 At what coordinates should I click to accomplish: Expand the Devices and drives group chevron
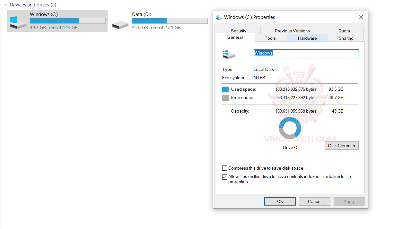[x=5, y=5]
